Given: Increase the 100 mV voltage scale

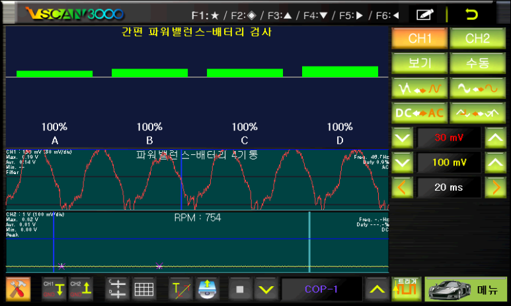Looking at the screenshot, I should click(496, 162).
